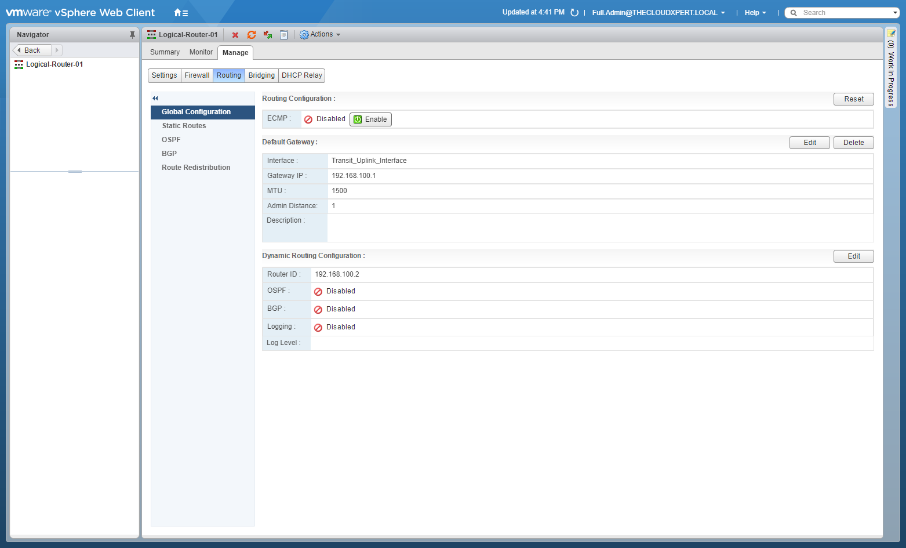Expand the Full.Admin user menu

(x=658, y=13)
